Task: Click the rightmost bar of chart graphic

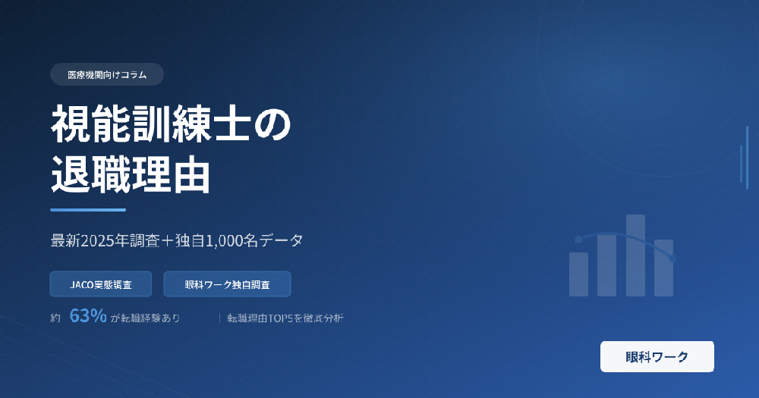Action: point(663,268)
